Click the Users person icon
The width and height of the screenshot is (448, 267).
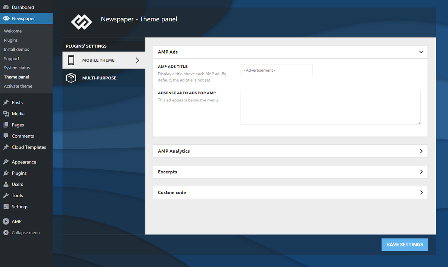(x=6, y=184)
